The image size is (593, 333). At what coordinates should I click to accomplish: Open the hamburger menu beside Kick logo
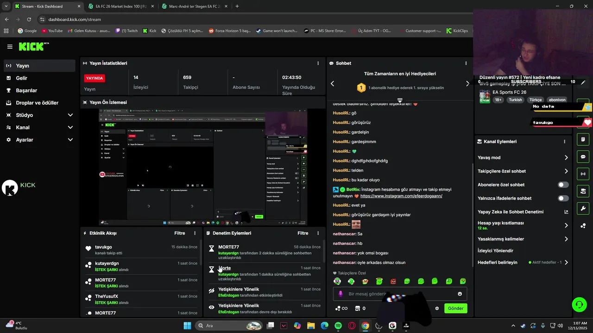tap(10, 47)
